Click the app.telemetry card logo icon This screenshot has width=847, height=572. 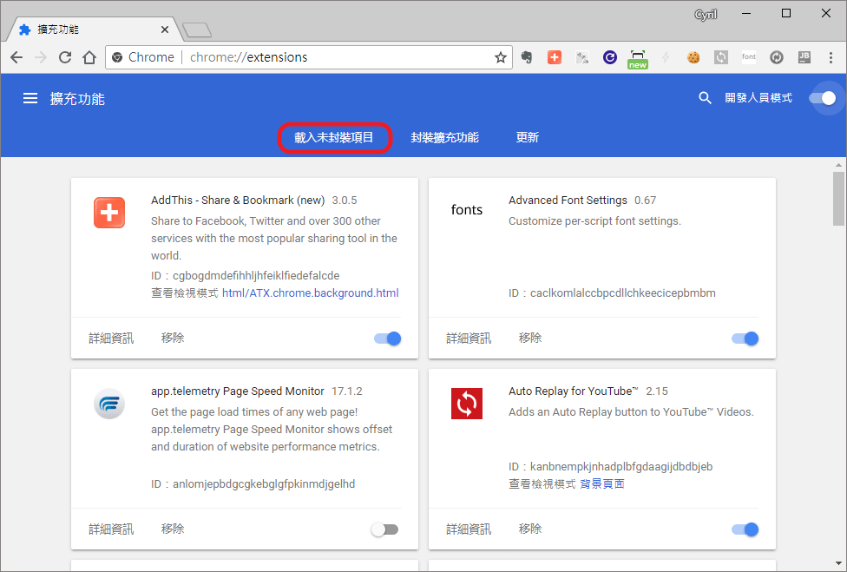pyautogui.click(x=109, y=404)
